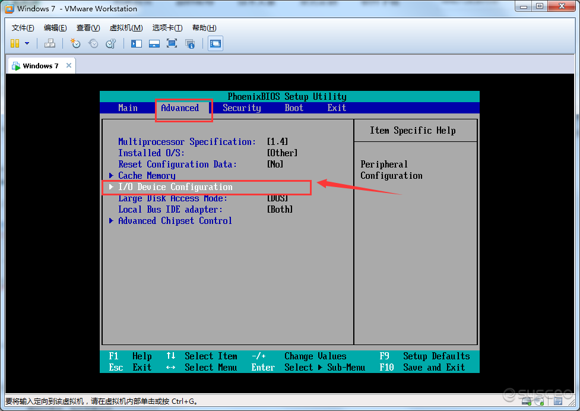Click the [No] value
Viewport: 580px width, 411px height.
click(275, 165)
